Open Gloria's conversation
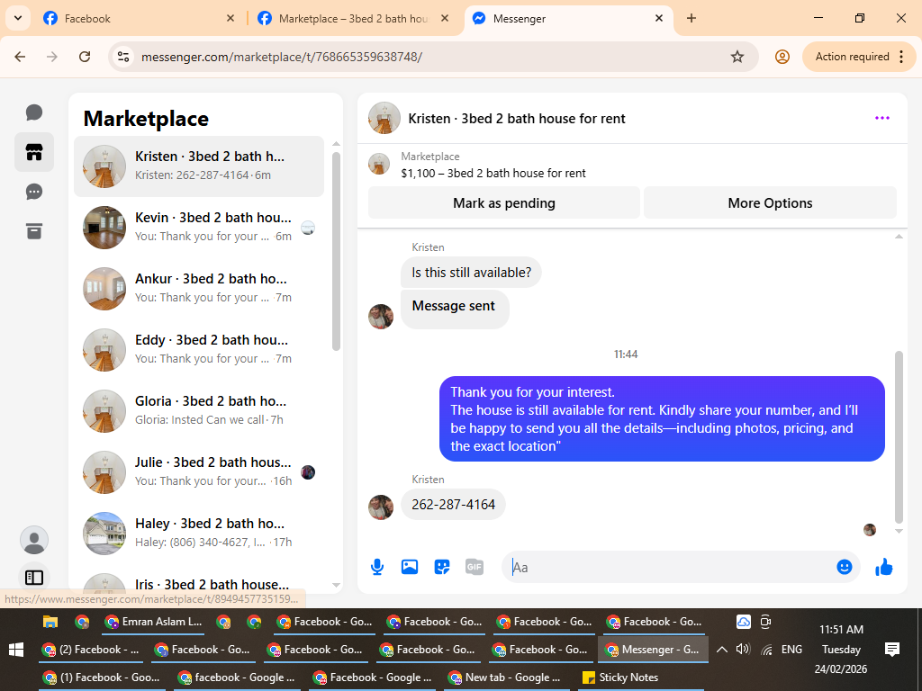 (199, 410)
